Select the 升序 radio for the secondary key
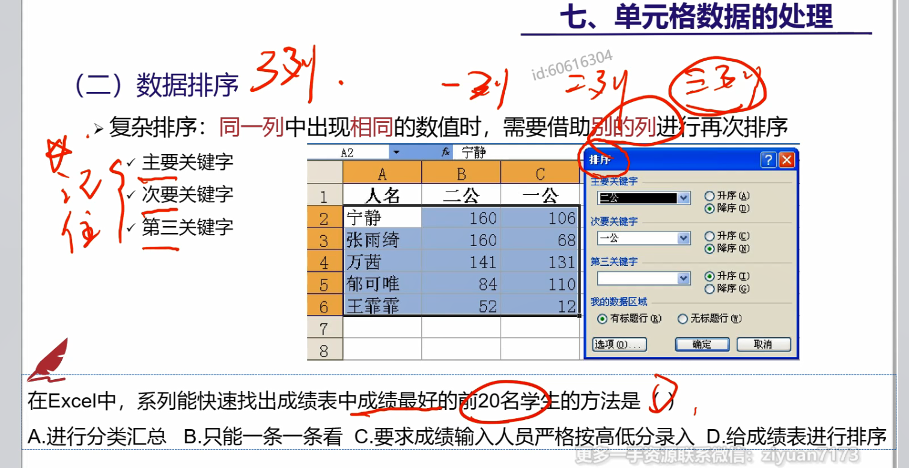Viewport: 909px width, 468px height. click(710, 236)
